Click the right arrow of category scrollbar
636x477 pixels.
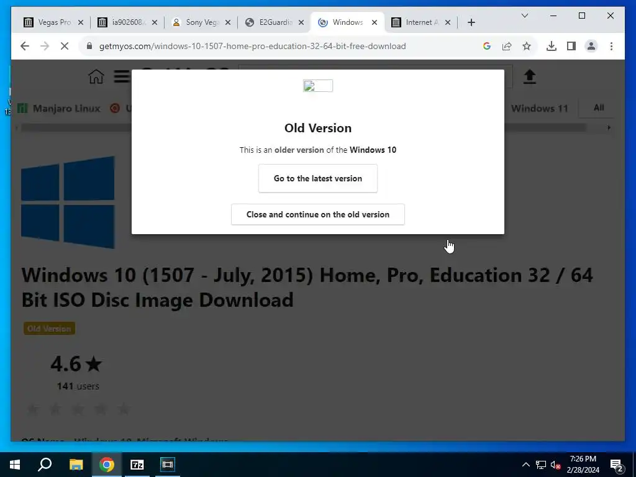[609, 128]
